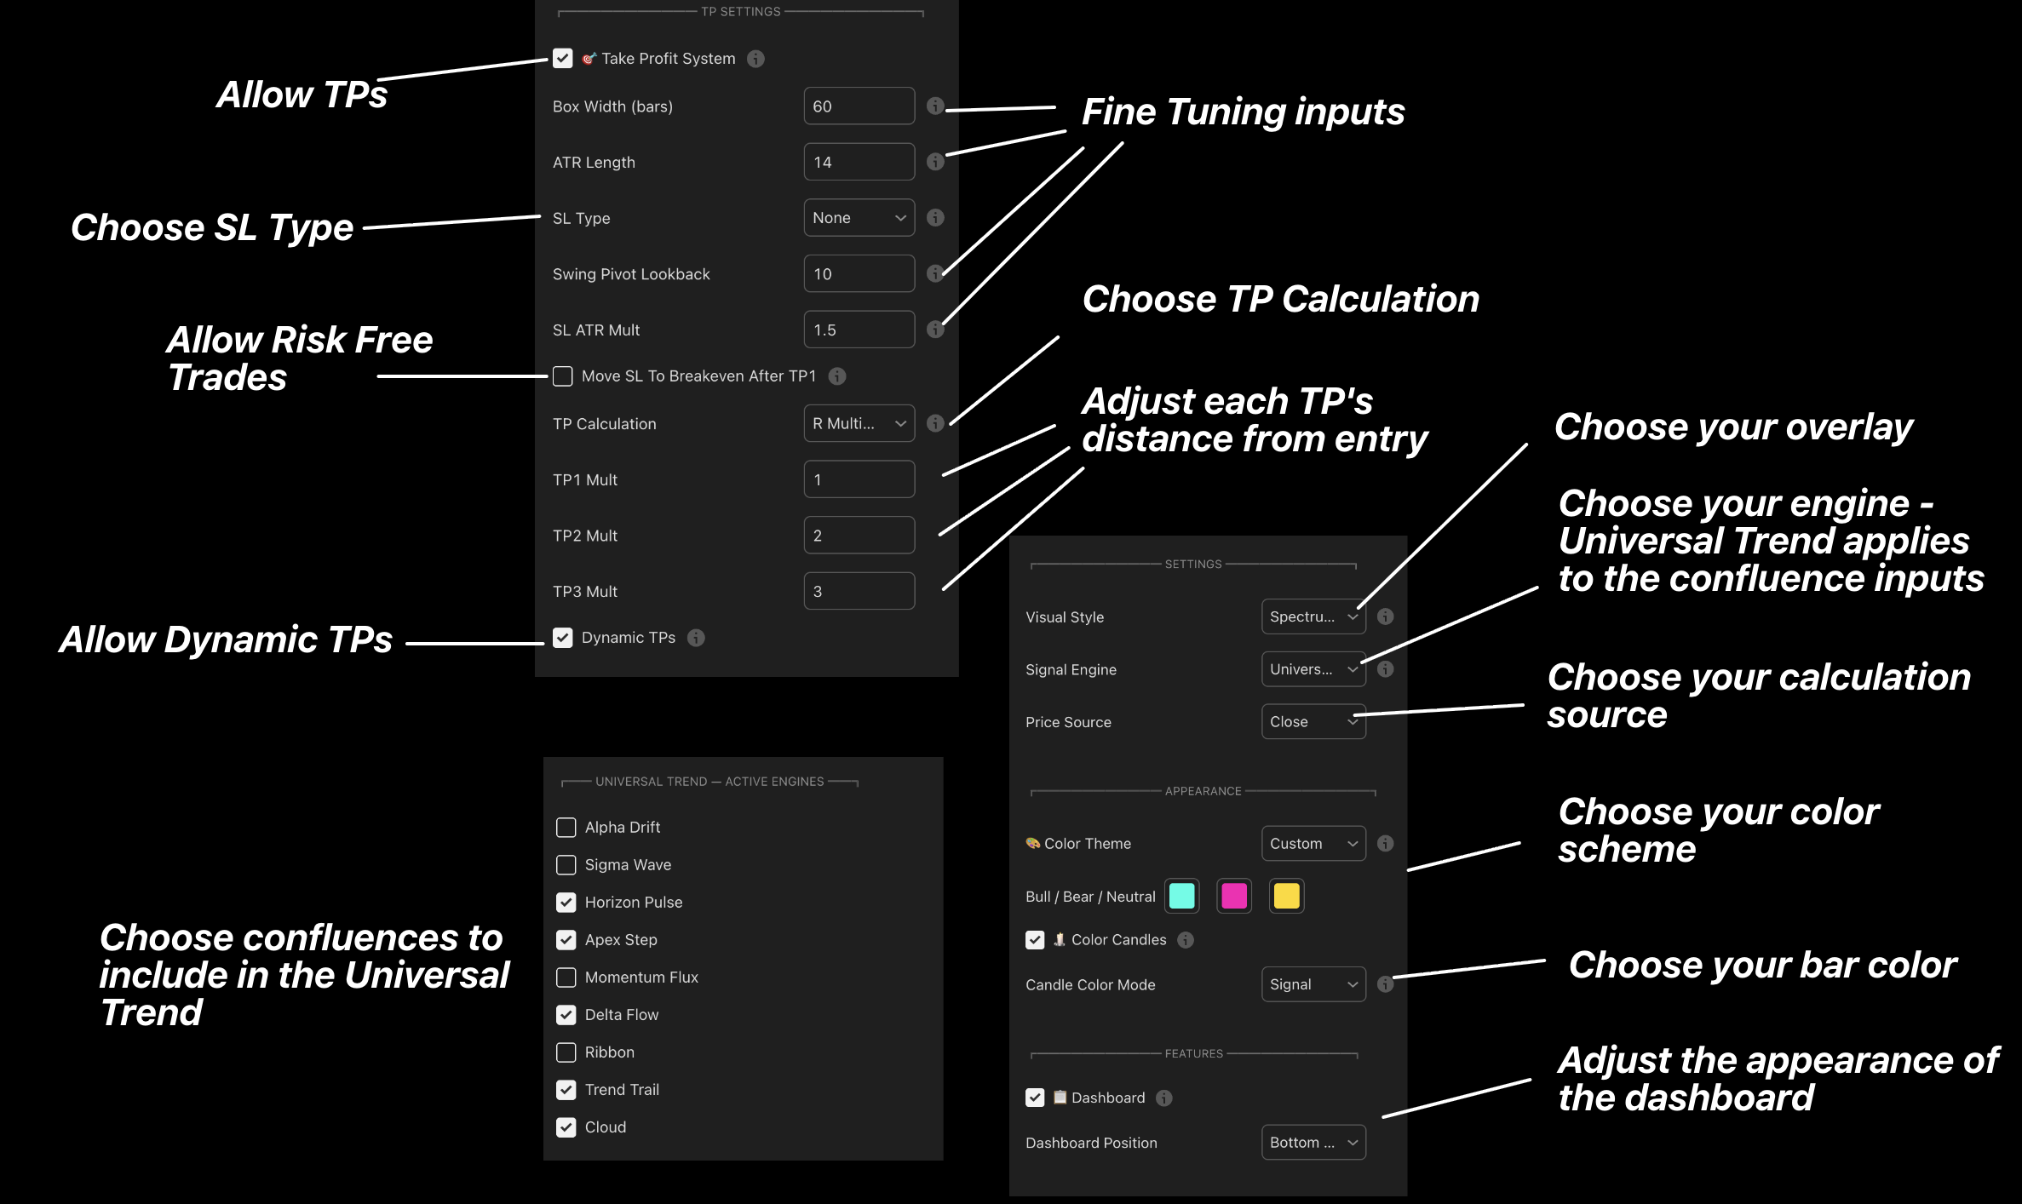Toggle the Dashboard checkbox

[1035, 1098]
